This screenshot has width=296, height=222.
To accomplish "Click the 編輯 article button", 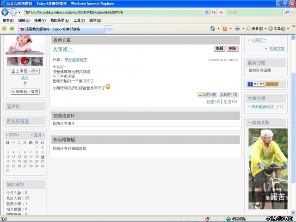I will (x=220, y=49).
